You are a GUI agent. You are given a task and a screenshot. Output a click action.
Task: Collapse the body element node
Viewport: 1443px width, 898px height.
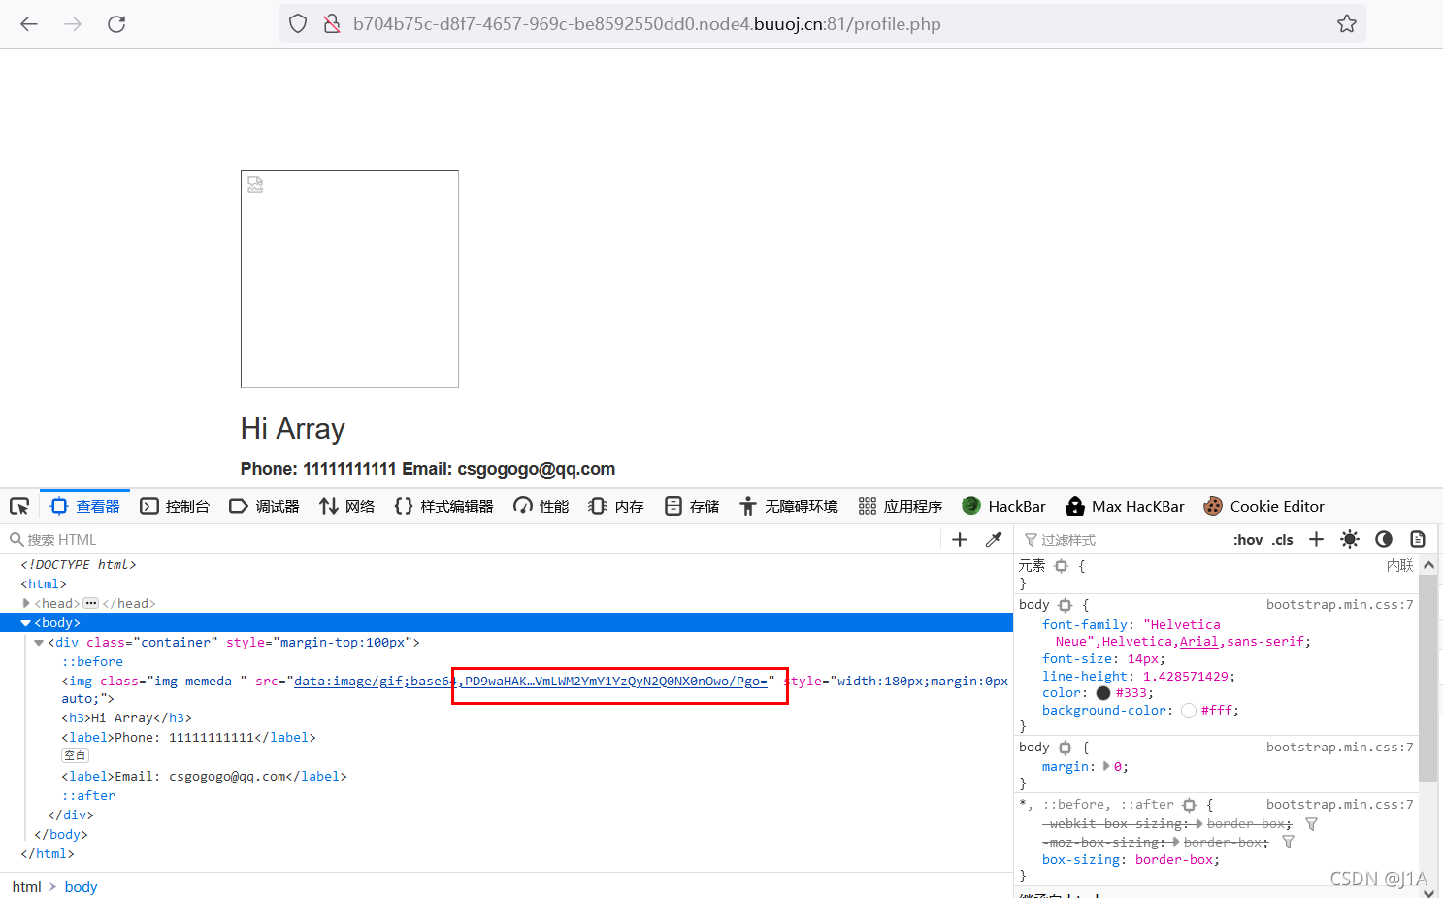pos(26,623)
